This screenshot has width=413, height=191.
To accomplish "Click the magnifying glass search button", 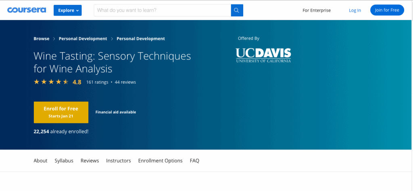I will (237, 10).
